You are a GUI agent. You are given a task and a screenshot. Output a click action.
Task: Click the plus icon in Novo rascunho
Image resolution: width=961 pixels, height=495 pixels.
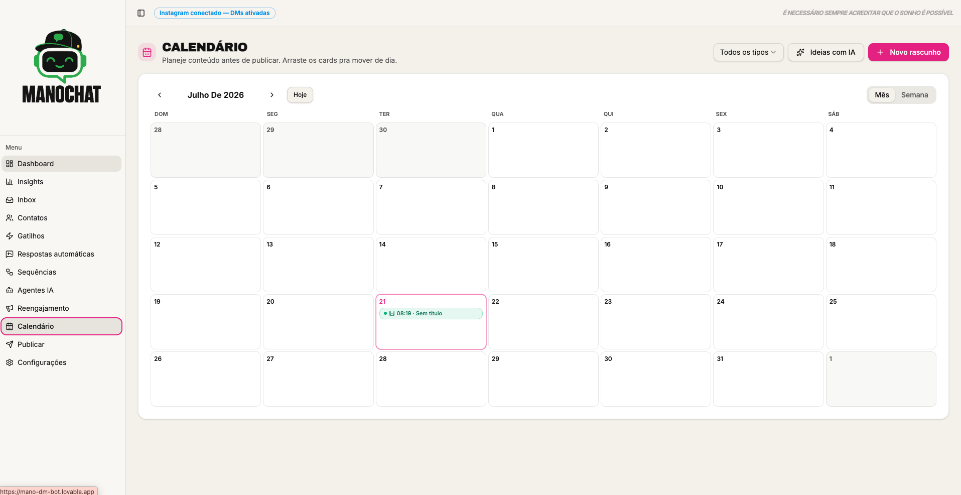click(880, 52)
